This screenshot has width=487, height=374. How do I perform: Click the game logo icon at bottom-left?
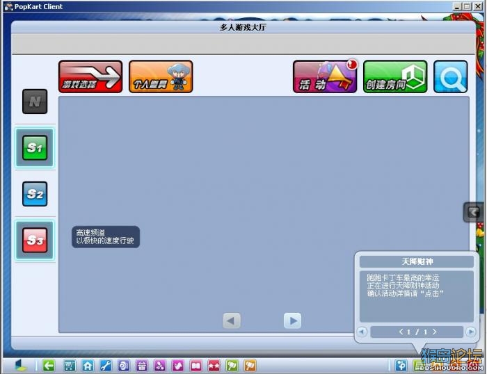pos(21,365)
